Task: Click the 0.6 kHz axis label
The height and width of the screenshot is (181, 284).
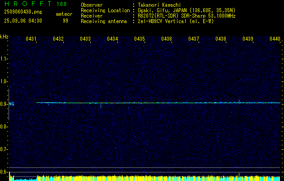Action: click(4, 172)
